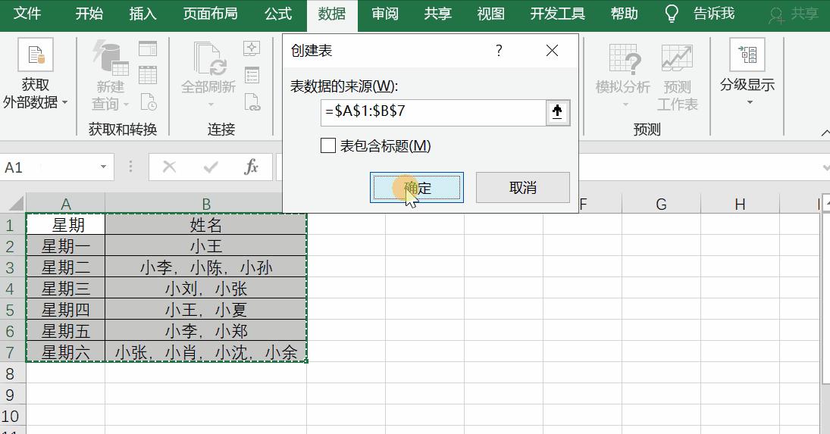Viewport: 830px width, 434px height.
Task: Click cell containing 星期
Action: click(66, 225)
